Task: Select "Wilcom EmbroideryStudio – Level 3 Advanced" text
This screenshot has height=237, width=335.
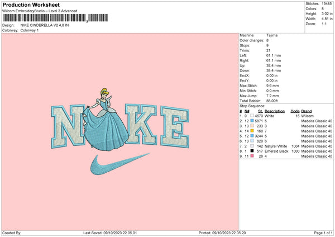Action: [40, 11]
